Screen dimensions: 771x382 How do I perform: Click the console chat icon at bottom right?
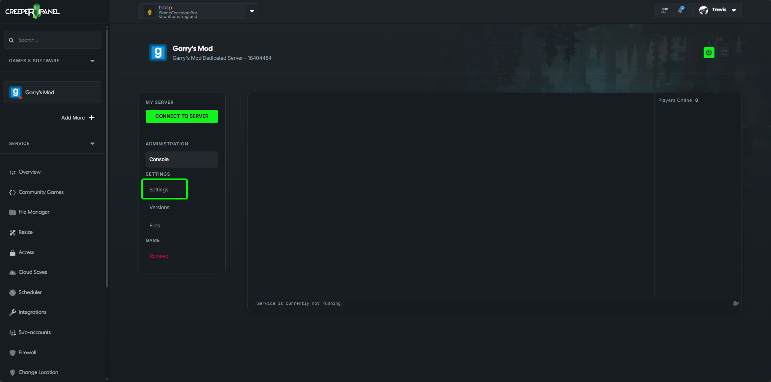[x=736, y=303]
